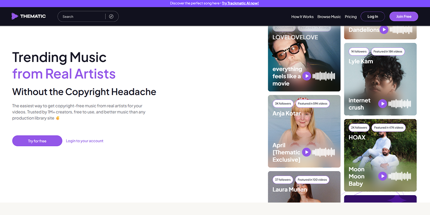
Task: Click 'internet crush' song title
Action: 359,104
